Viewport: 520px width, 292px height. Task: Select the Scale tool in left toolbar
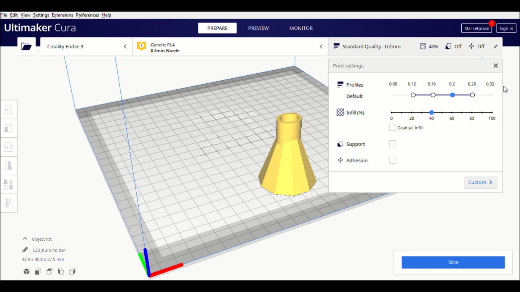point(8,129)
